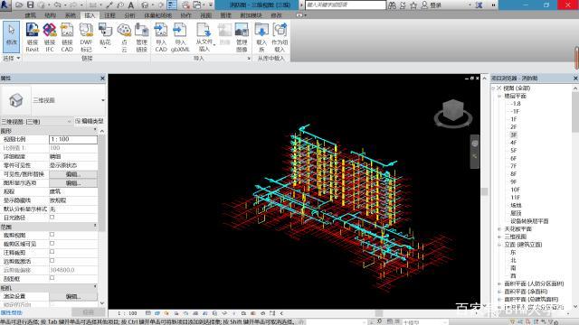Viewport: 579px width, 325px height.
Task: Expand the 面积平面 (人防分区面积) node
Action: tap(499, 283)
